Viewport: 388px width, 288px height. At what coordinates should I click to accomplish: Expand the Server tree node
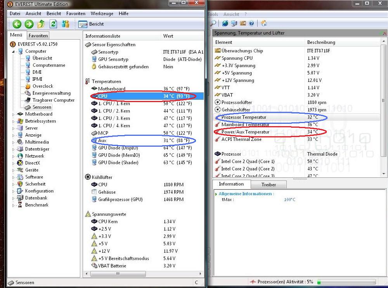pyautogui.click(x=13, y=128)
